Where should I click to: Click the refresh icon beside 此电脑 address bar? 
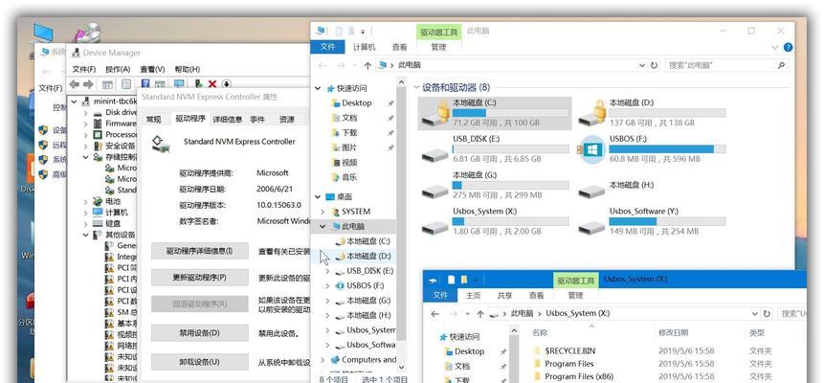pyautogui.click(x=654, y=66)
